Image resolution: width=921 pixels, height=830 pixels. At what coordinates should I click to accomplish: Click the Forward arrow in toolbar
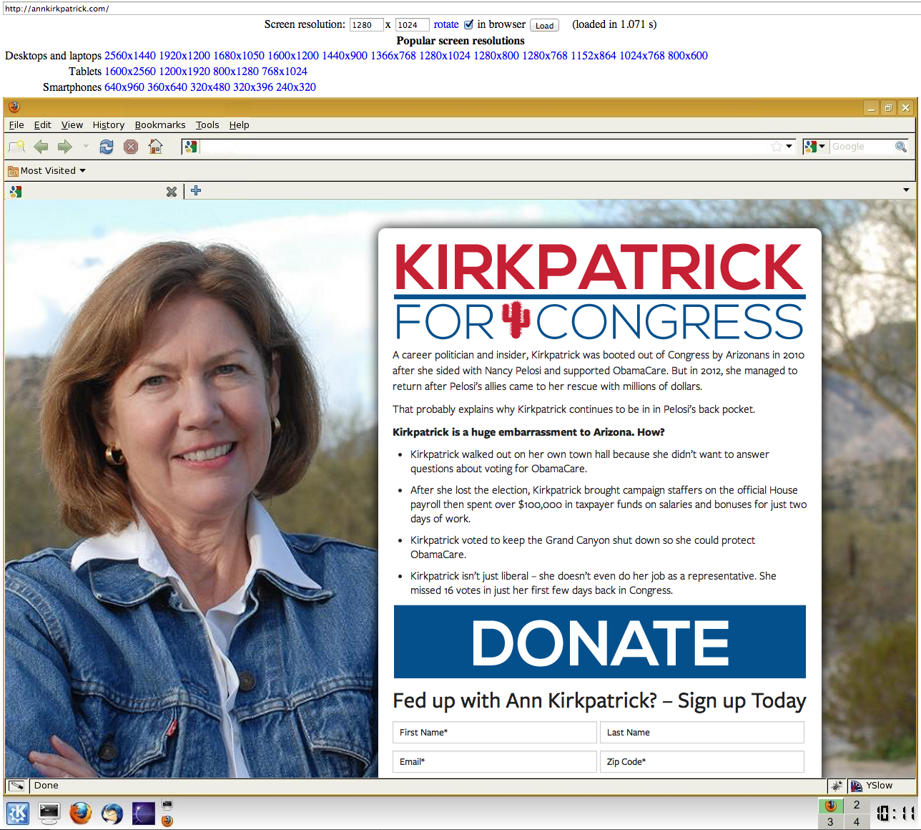coord(65,147)
